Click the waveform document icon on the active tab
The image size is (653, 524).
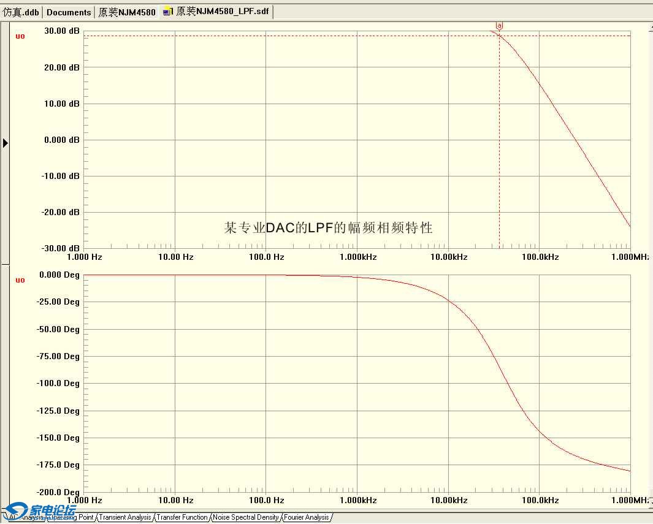coord(166,10)
